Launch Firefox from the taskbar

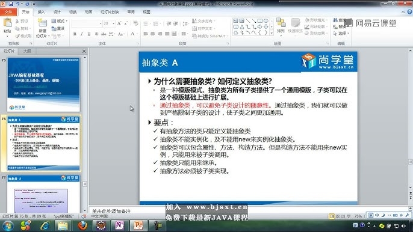(82, 225)
